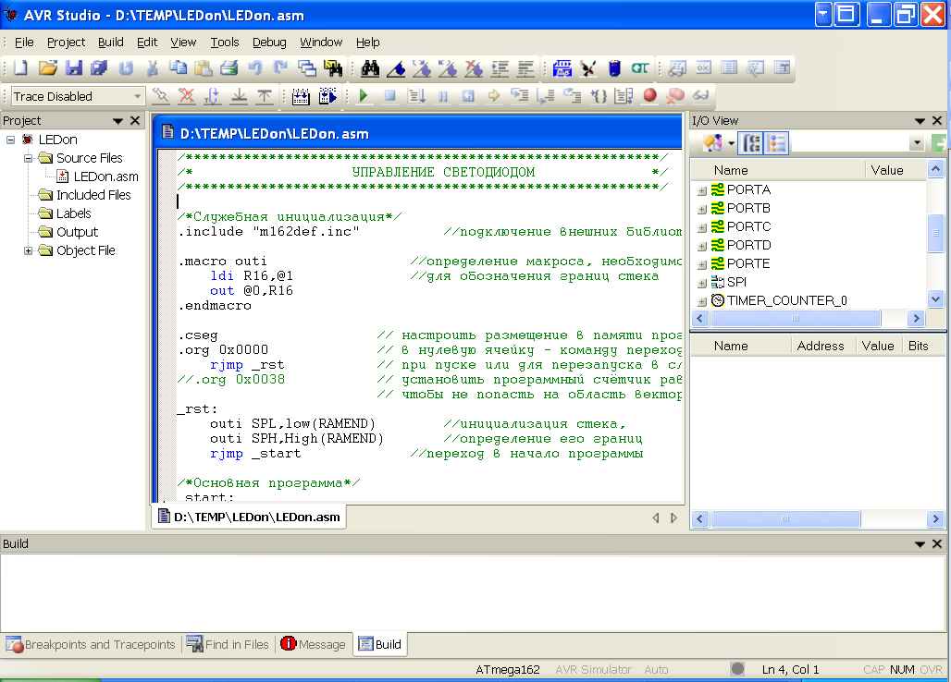Close the Build output panel
951x682 pixels.
point(937,544)
